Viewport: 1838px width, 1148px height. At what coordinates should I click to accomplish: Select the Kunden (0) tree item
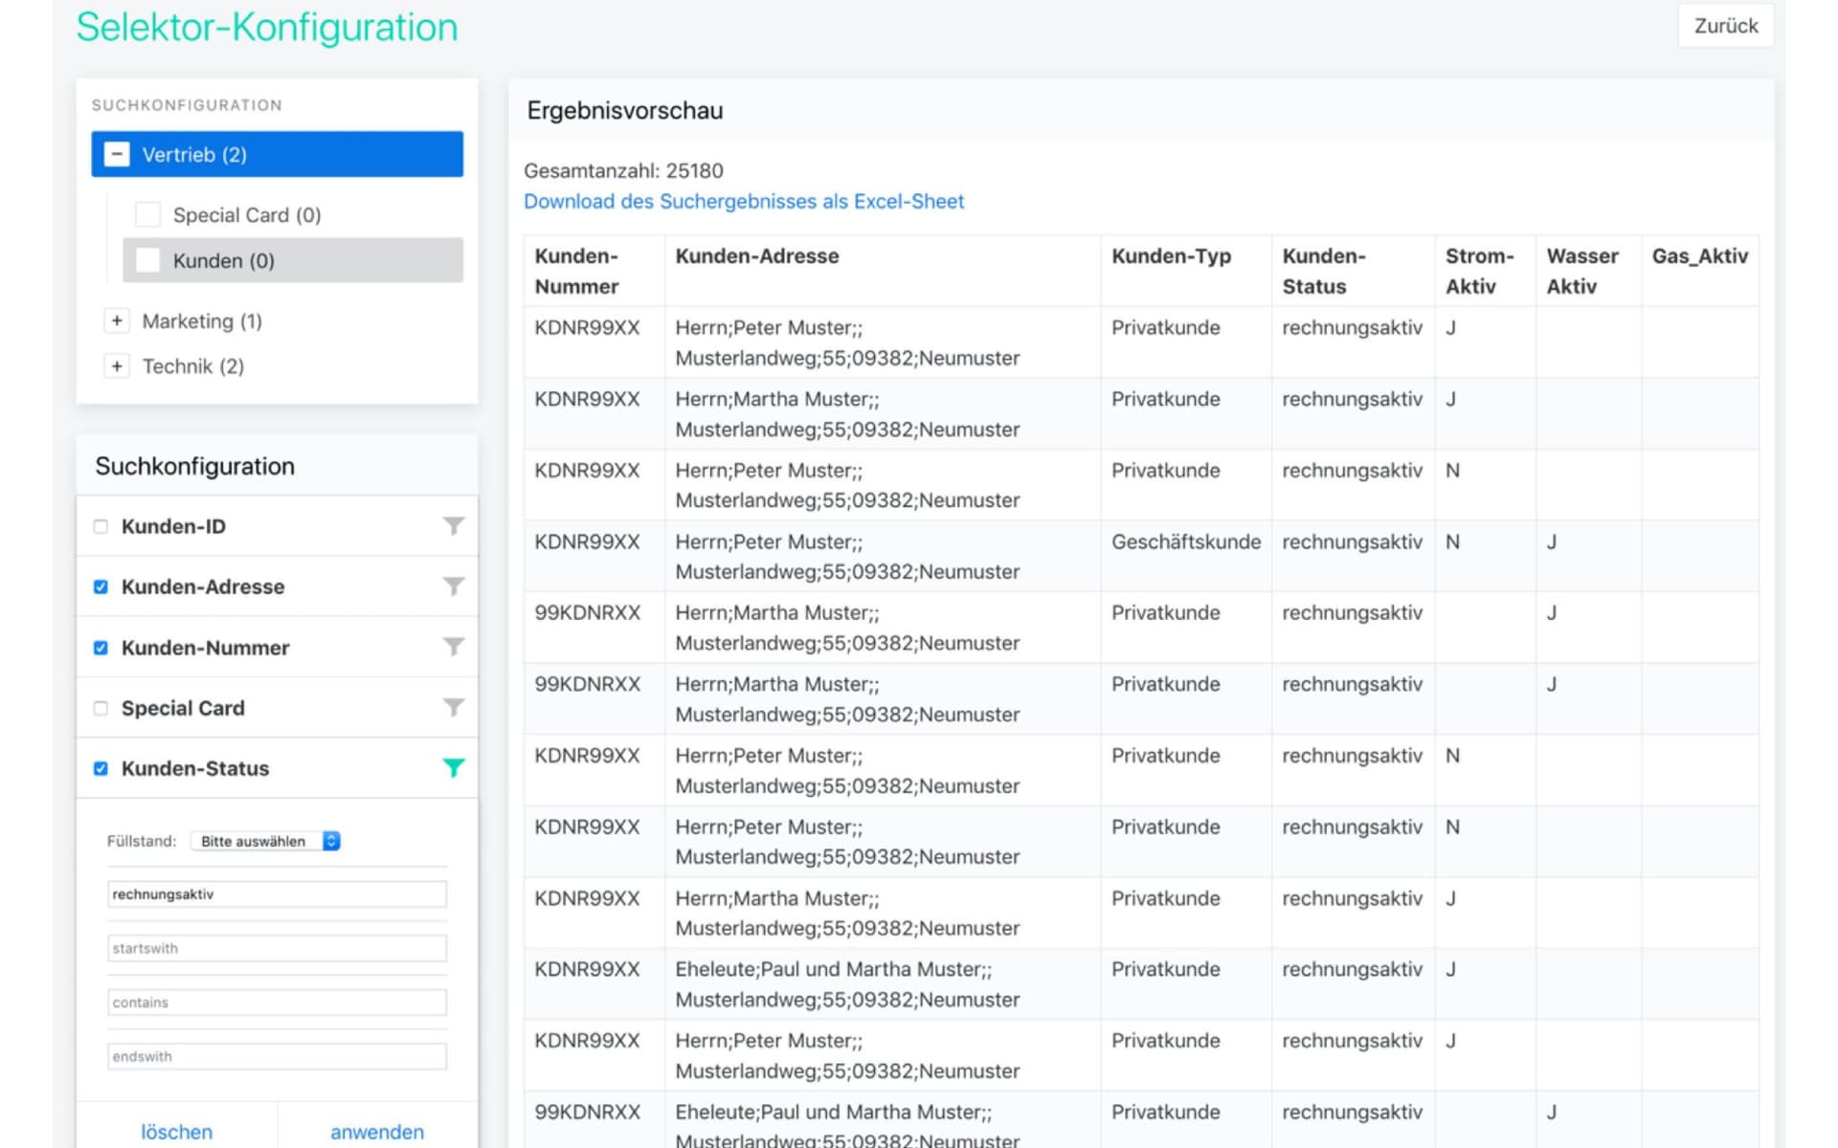224,260
